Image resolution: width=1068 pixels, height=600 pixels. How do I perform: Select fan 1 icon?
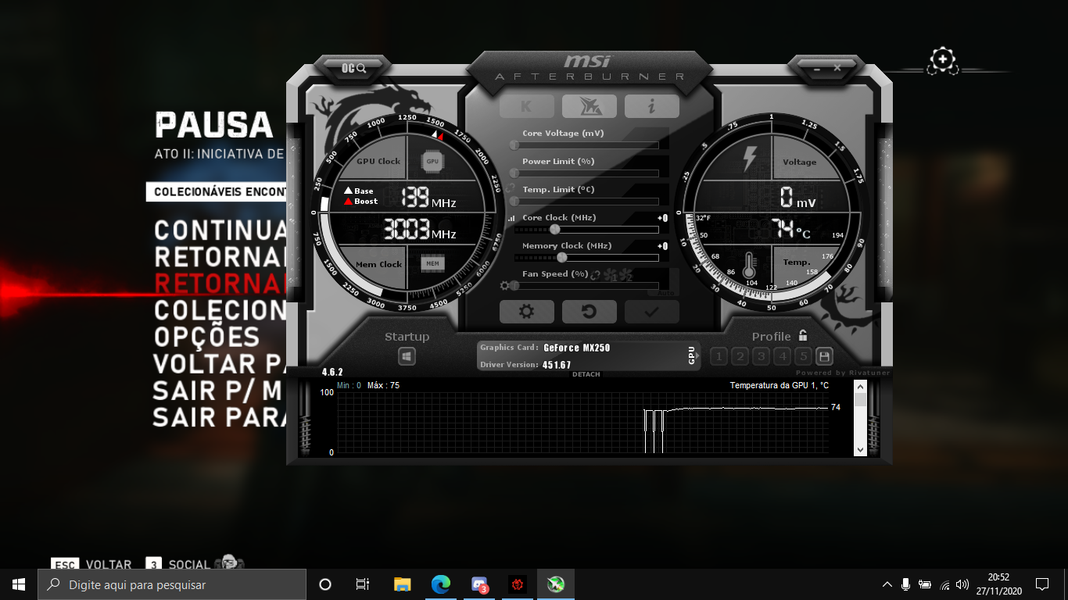[x=611, y=275]
